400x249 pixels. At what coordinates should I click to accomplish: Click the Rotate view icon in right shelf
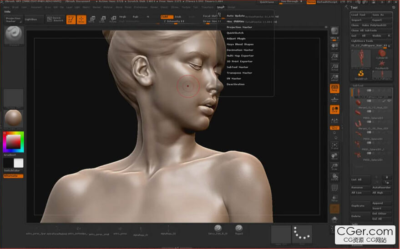(x=334, y=178)
